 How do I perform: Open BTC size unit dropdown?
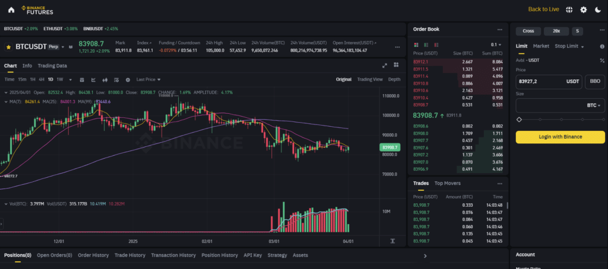(593, 105)
